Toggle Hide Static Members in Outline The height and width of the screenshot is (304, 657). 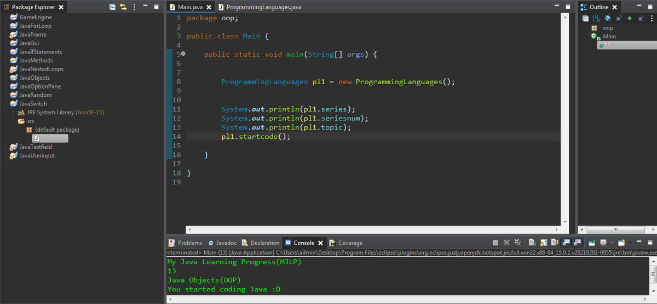tap(619, 18)
